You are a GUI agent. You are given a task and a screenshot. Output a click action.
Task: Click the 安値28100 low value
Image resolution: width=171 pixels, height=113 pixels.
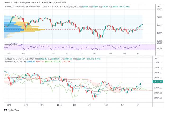click(103, 7)
